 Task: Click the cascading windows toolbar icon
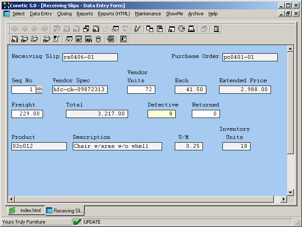(150, 29)
